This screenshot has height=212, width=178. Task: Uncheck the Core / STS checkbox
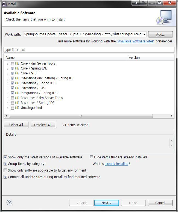pyautogui.click(x=12, y=73)
